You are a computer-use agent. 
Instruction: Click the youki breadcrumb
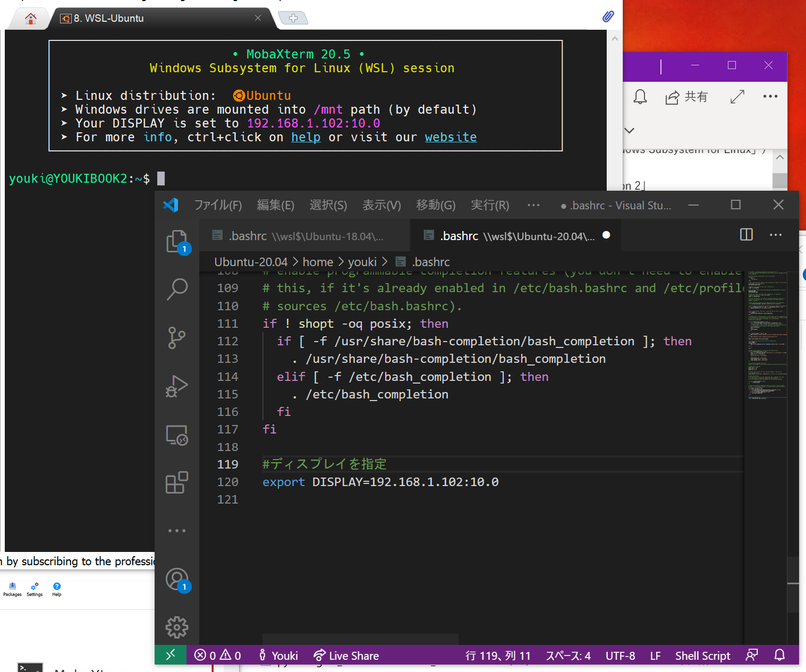click(x=362, y=262)
